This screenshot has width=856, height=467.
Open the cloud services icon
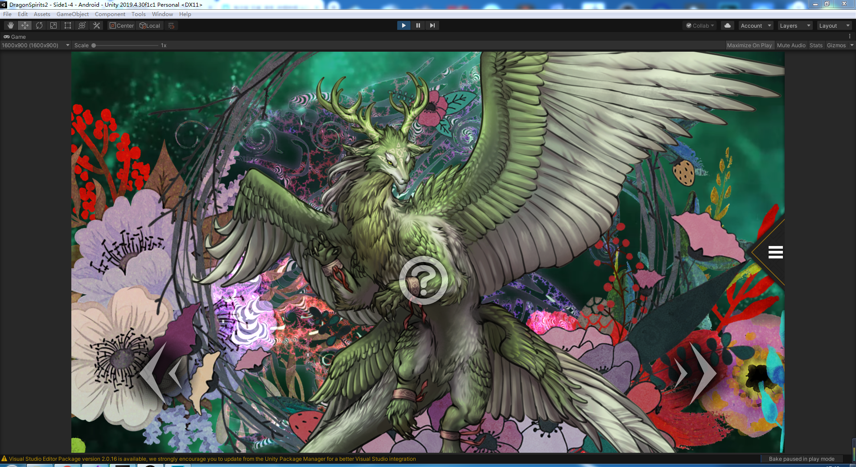[728, 25]
